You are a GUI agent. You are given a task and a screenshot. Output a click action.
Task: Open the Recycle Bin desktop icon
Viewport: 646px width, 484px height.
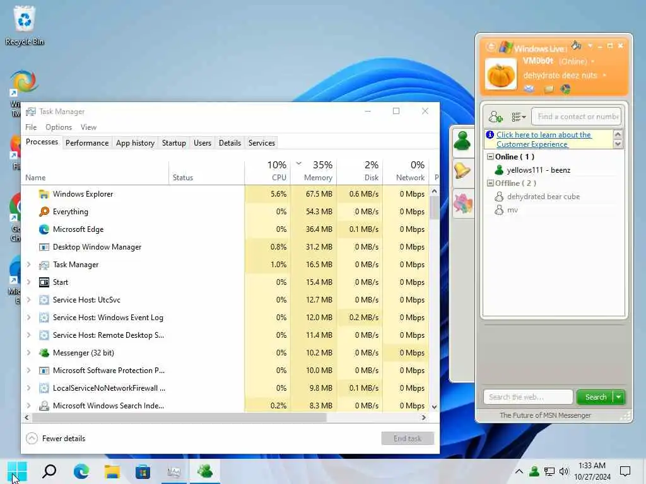[25, 25]
